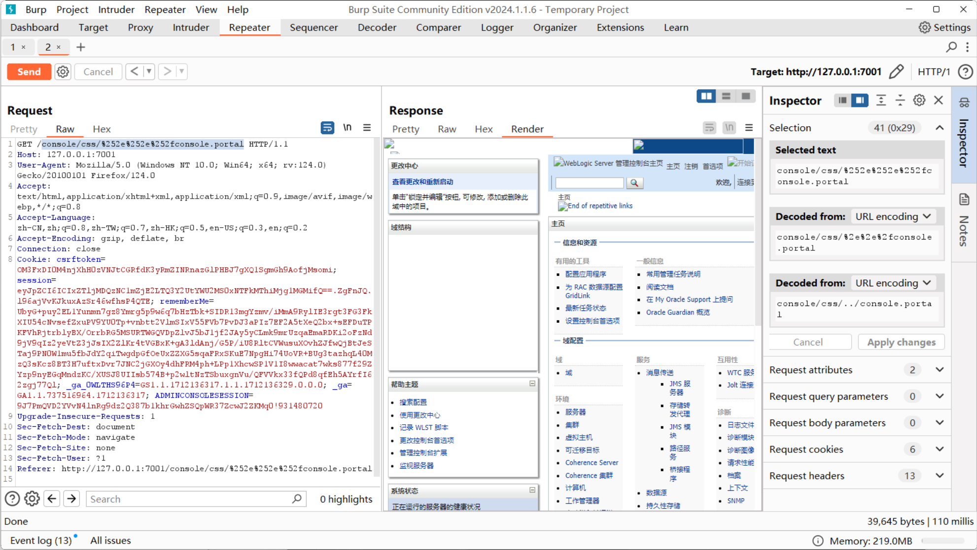Viewport: 977px width, 550px height.
Task: Open Inspector settings gear
Action: click(919, 101)
